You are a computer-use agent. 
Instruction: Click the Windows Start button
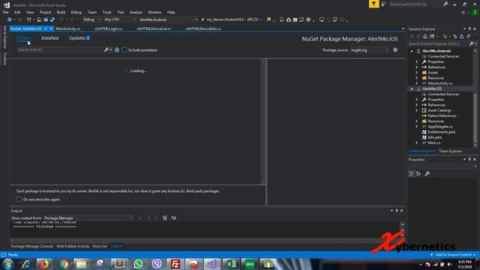point(7,264)
